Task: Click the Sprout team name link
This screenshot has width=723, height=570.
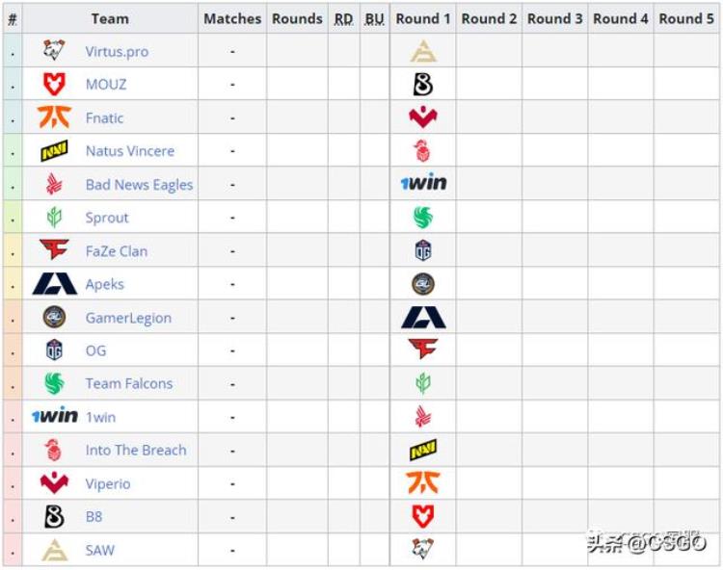Action: coord(107,218)
